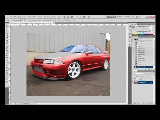This screenshot has width=160, height=120.
Task: Click the History panel vertical scrollbar
Action: 154,53
